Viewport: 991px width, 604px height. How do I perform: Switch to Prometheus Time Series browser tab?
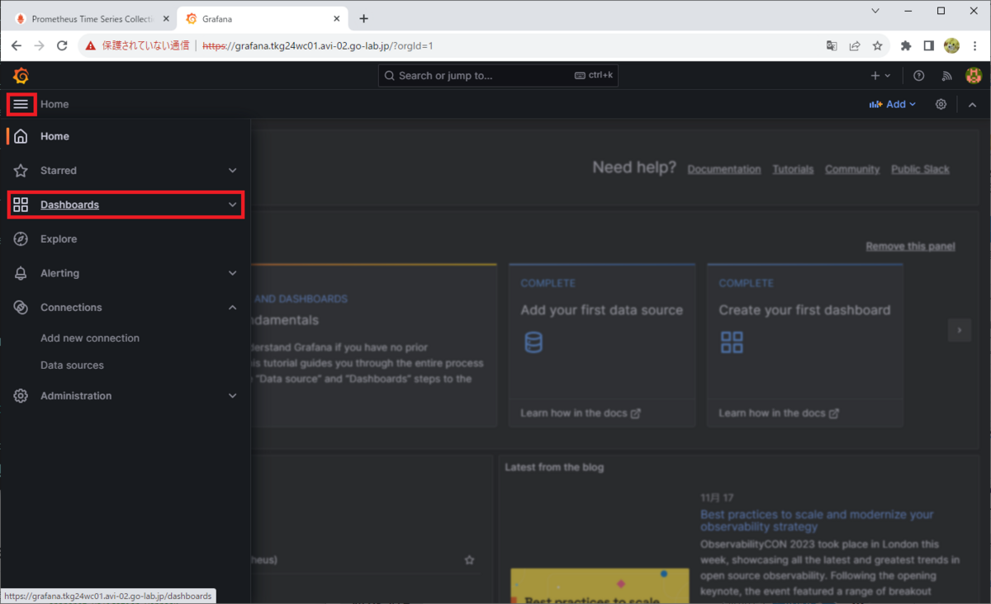[x=92, y=19]
